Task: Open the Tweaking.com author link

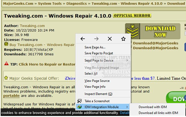Action: pos(32,26)
